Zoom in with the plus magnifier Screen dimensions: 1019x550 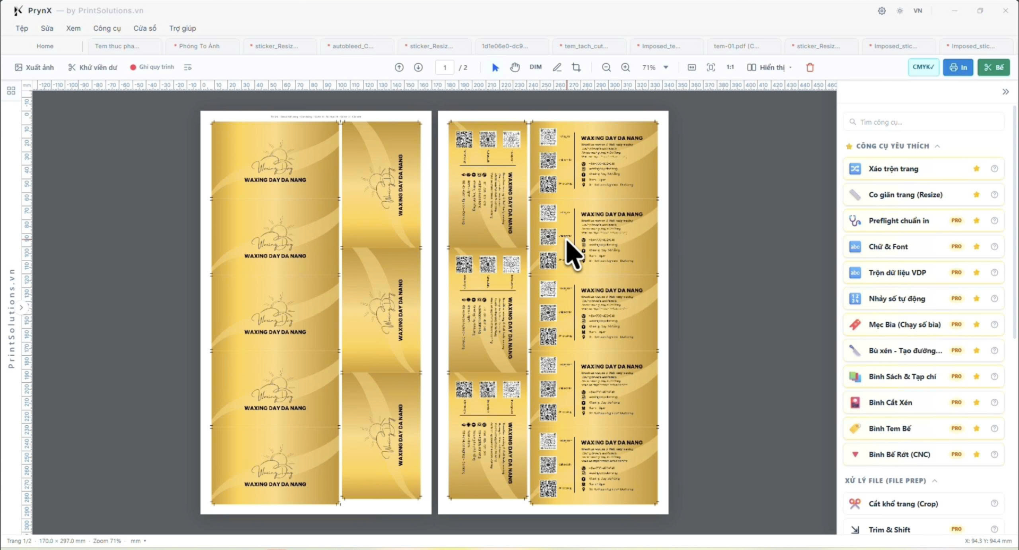coord(626,67)
